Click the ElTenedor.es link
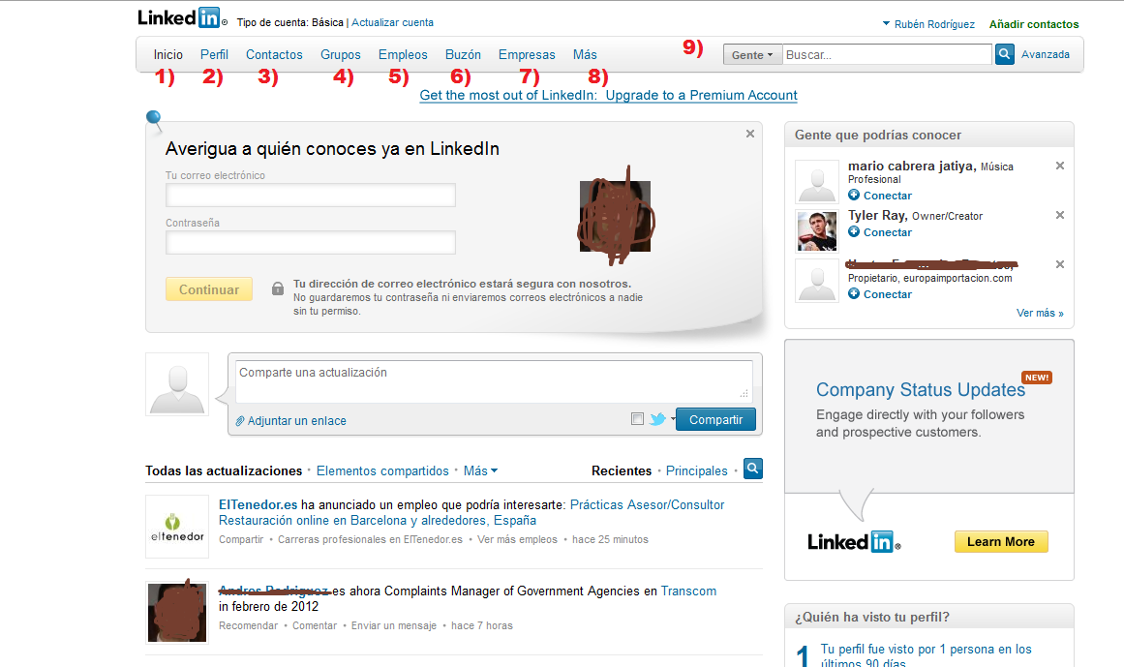 click(258, 504)
